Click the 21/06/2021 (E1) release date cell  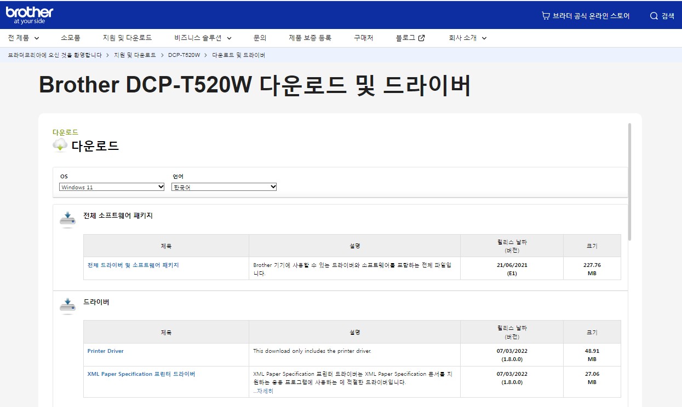coord(512,269)
